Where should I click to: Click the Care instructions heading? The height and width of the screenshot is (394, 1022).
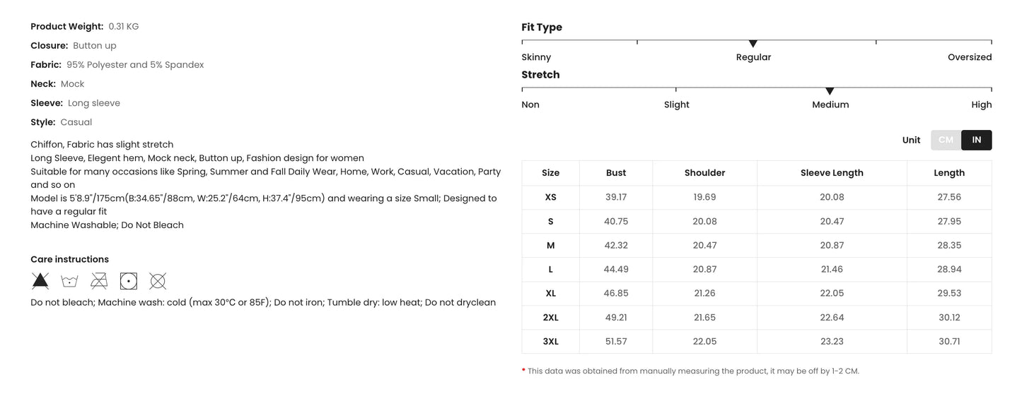[x=69, y=259]
